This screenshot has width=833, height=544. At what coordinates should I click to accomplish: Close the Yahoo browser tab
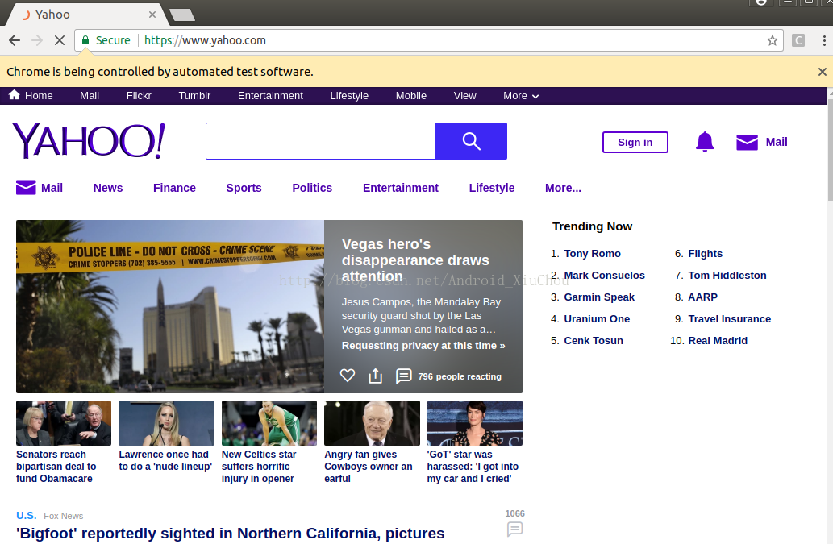152,15
